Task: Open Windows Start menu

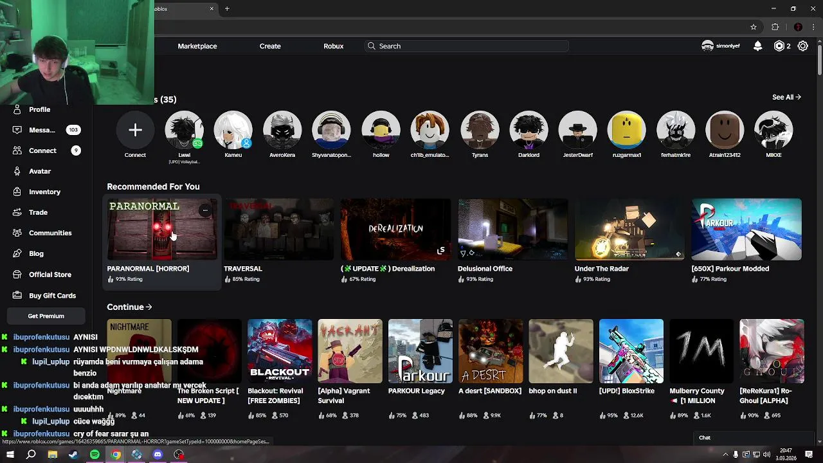Action: 10,455
